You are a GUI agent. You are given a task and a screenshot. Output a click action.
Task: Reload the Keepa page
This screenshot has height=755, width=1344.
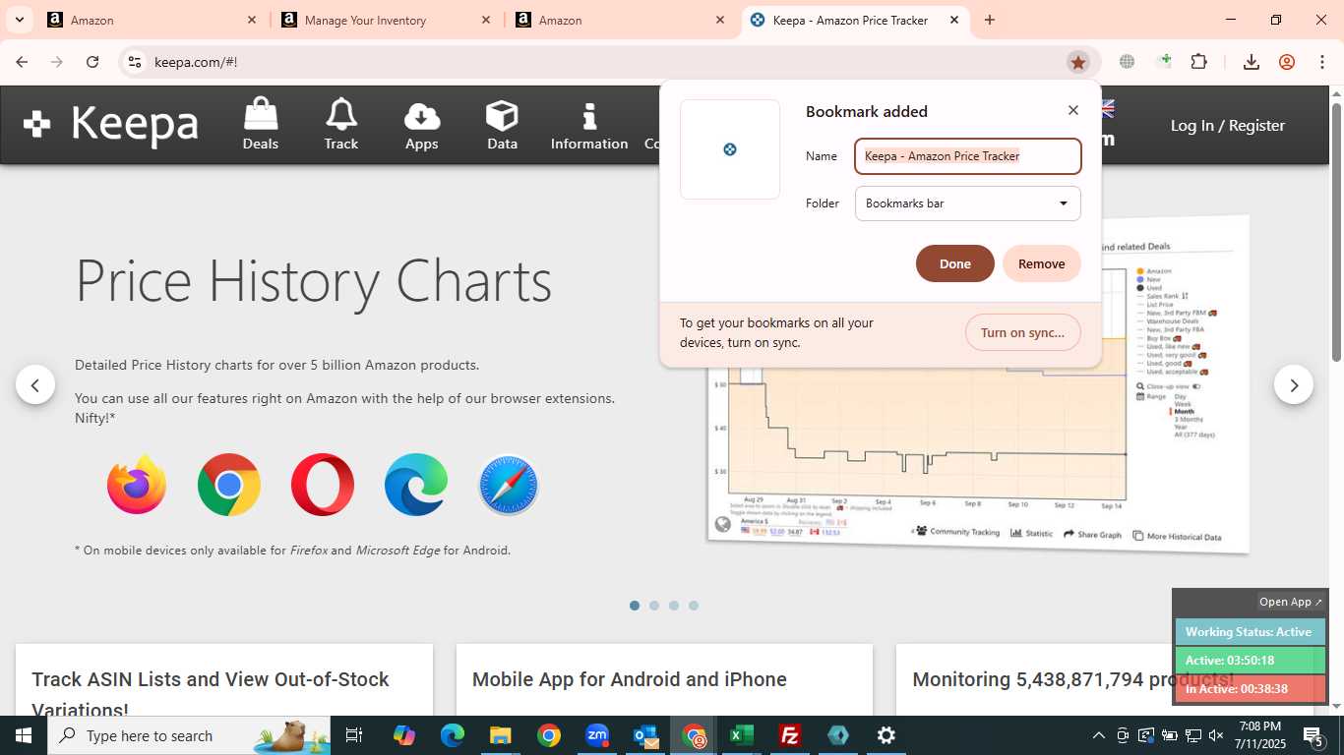[x=92, y=62]
